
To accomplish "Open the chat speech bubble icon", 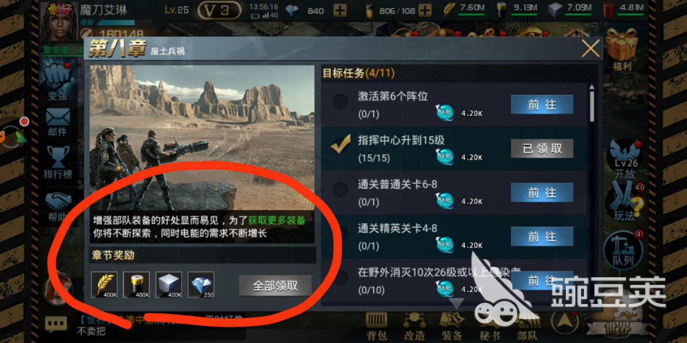I will pyautogui.click(x=56, y=324).
